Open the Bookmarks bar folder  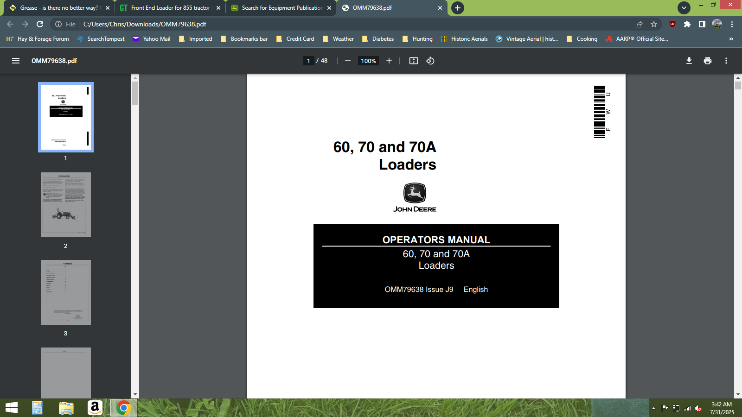pos(244,39)
